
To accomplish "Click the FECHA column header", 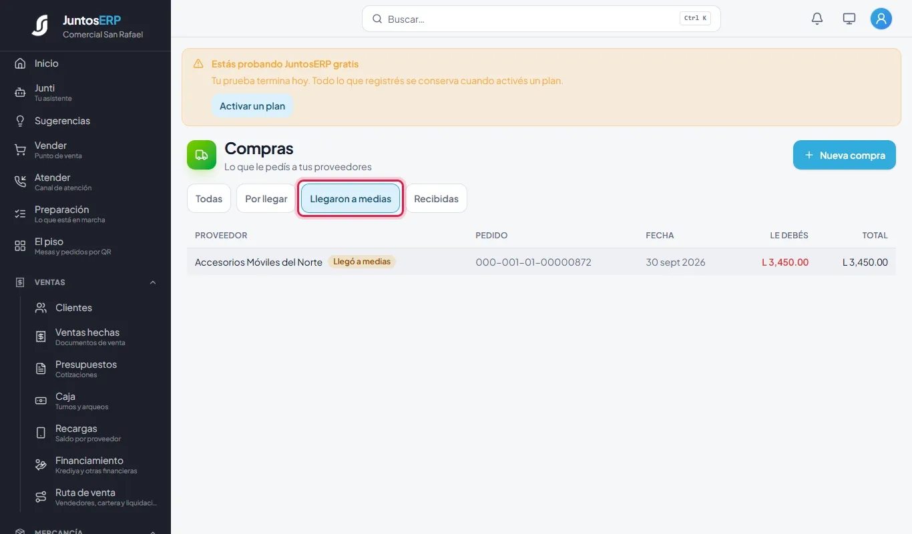I will tap(660, 235).
